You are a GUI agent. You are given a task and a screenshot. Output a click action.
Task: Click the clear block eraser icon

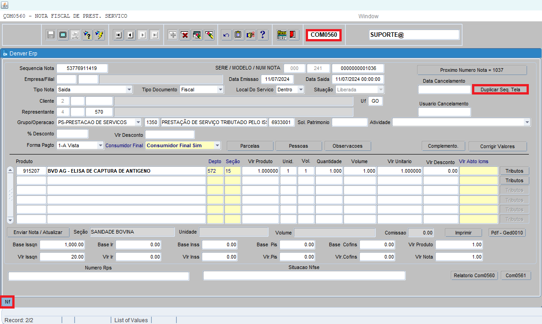(x=197, y=35)
